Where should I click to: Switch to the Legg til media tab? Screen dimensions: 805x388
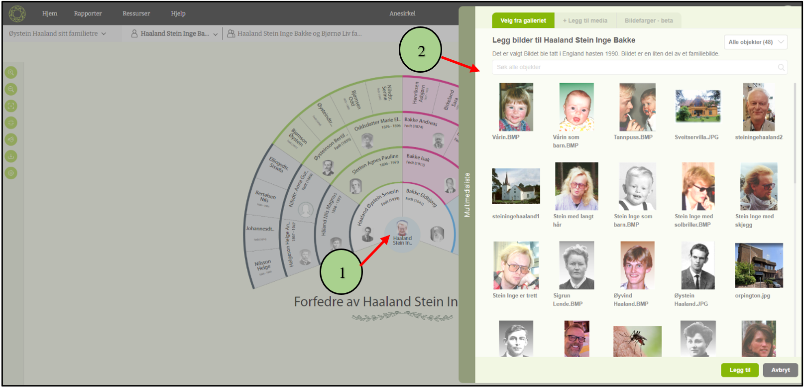point(585,21)
